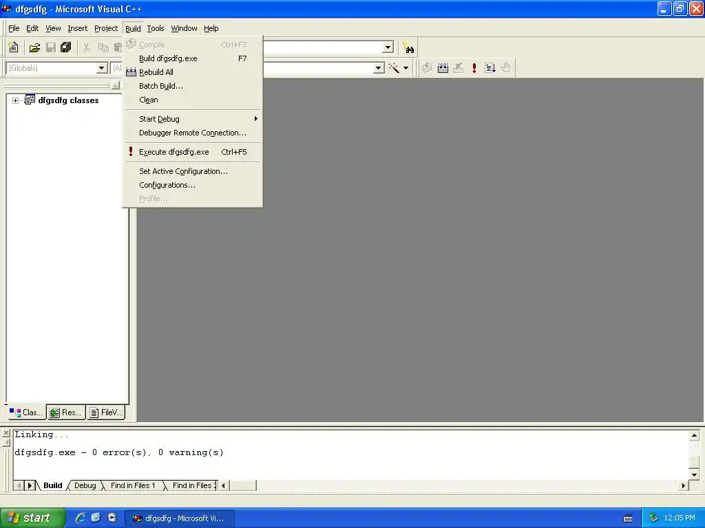Click Internet Explorer quick launch icon
Image resolution: width=705 pixels, height=528 pixels.
pos(81,518)
